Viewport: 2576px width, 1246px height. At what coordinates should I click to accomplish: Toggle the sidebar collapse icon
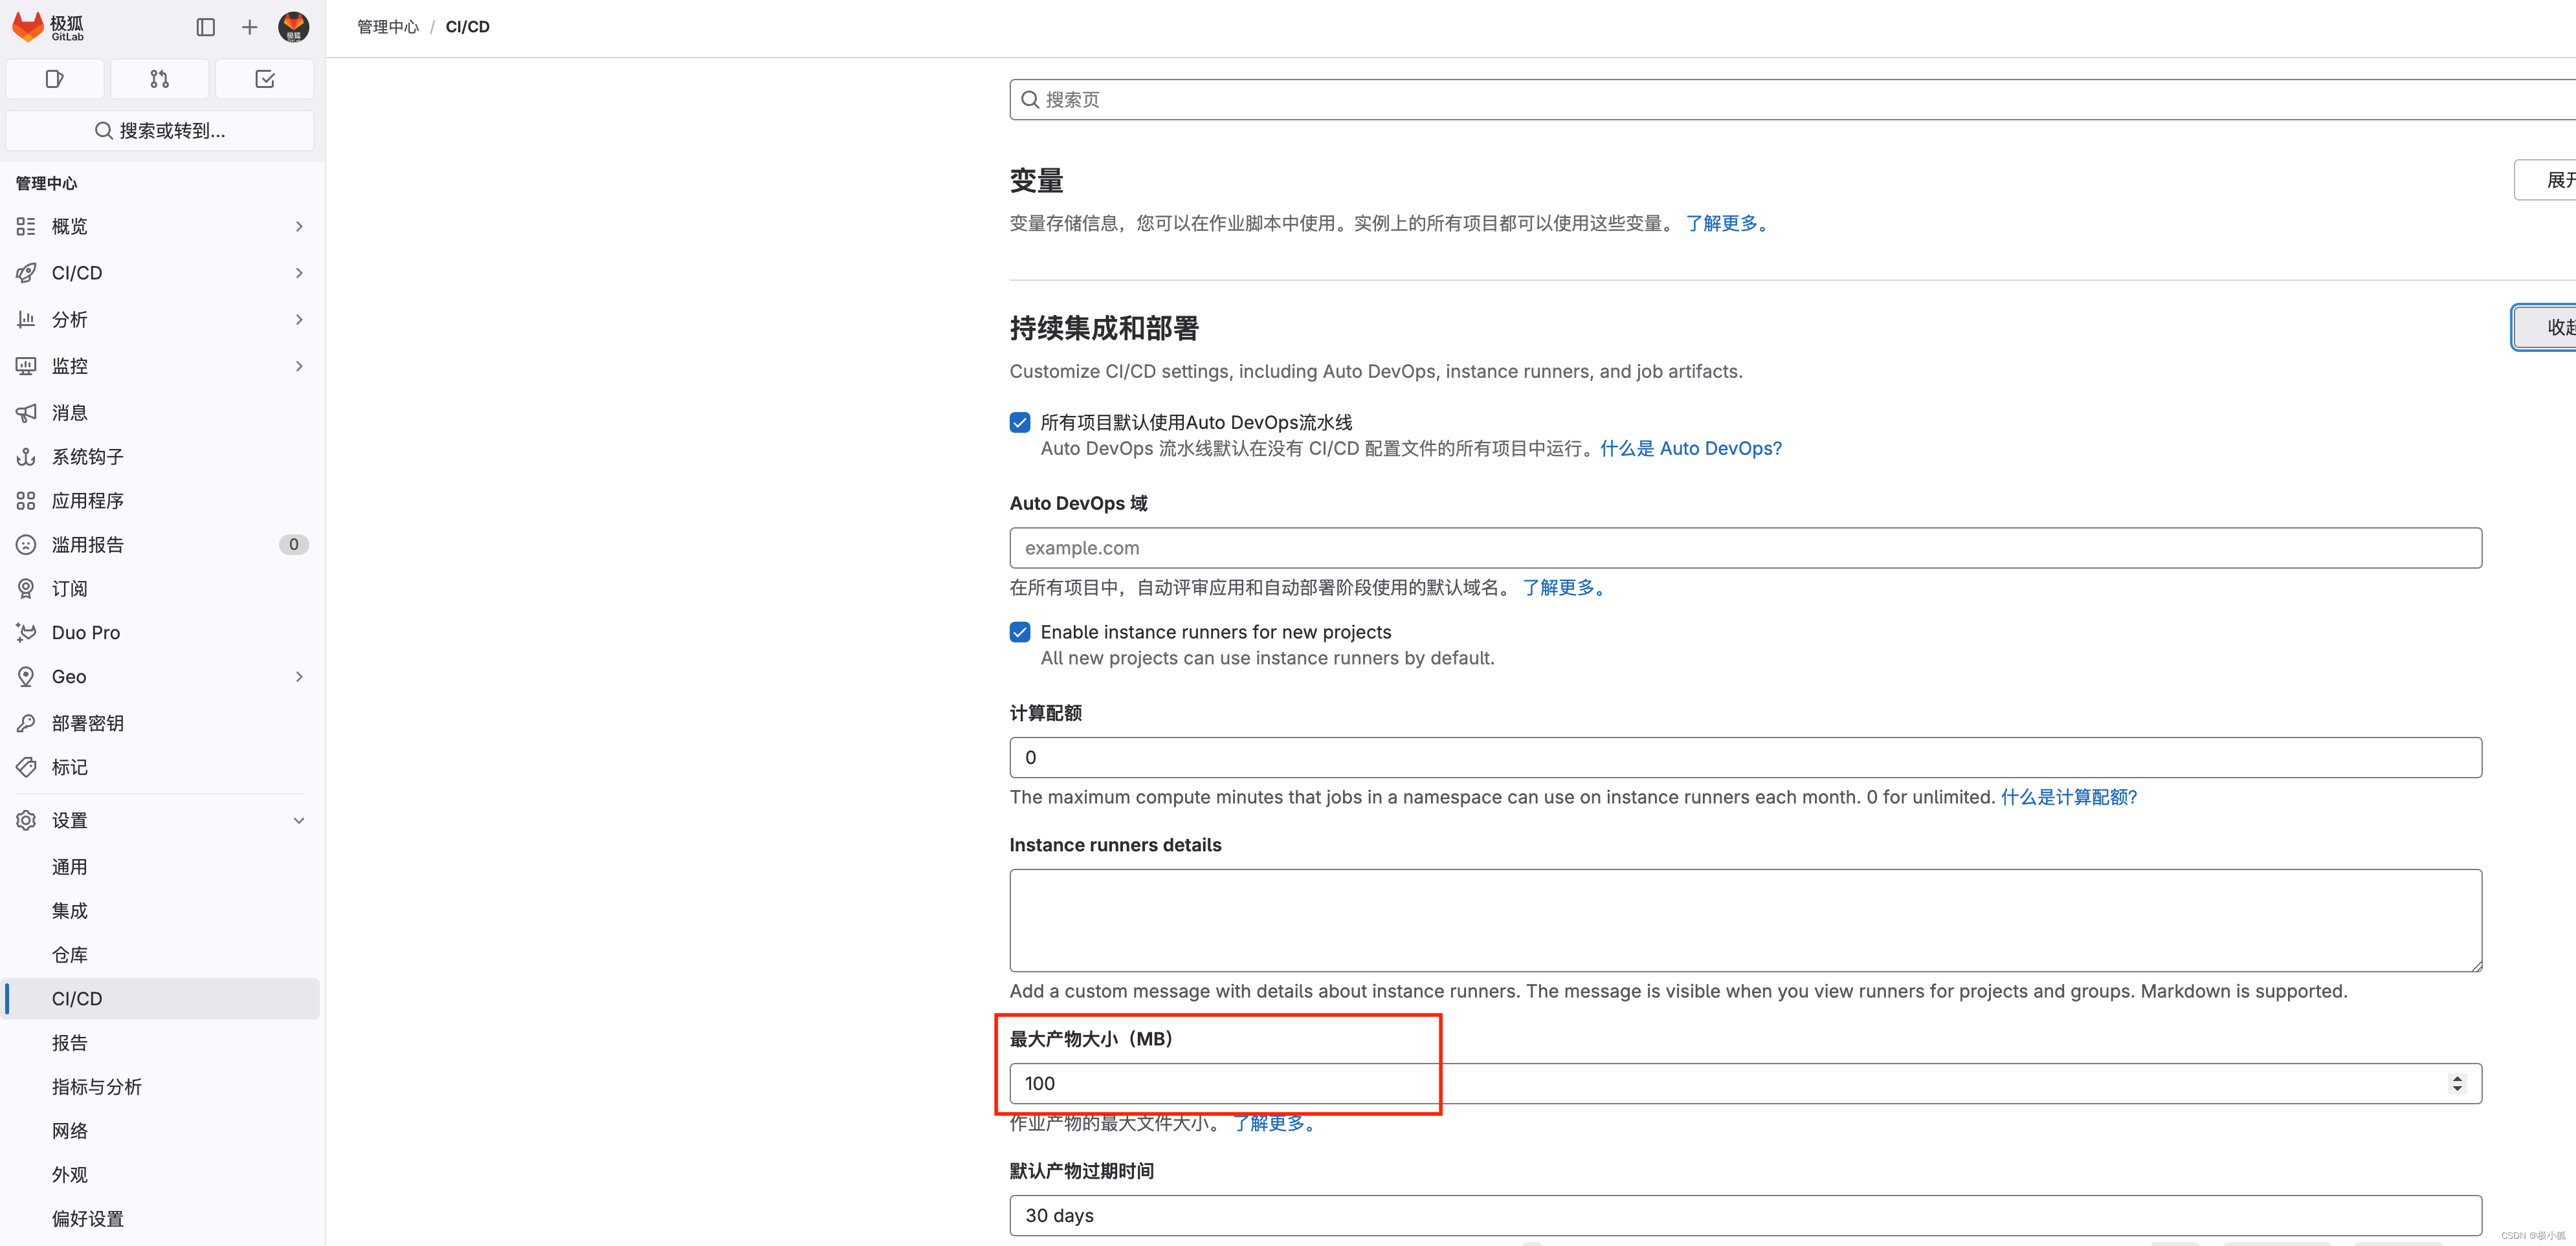pos(206,27)
